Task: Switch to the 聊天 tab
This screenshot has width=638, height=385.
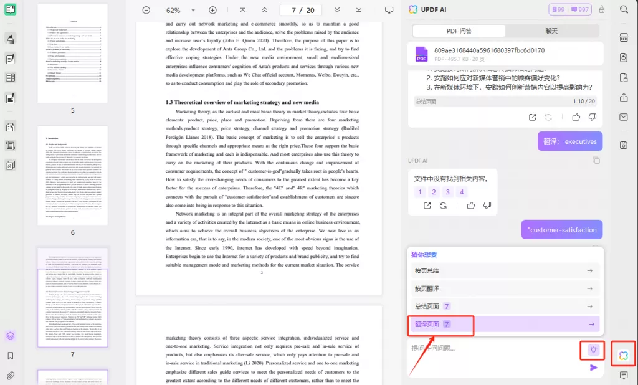Action: 550,31
